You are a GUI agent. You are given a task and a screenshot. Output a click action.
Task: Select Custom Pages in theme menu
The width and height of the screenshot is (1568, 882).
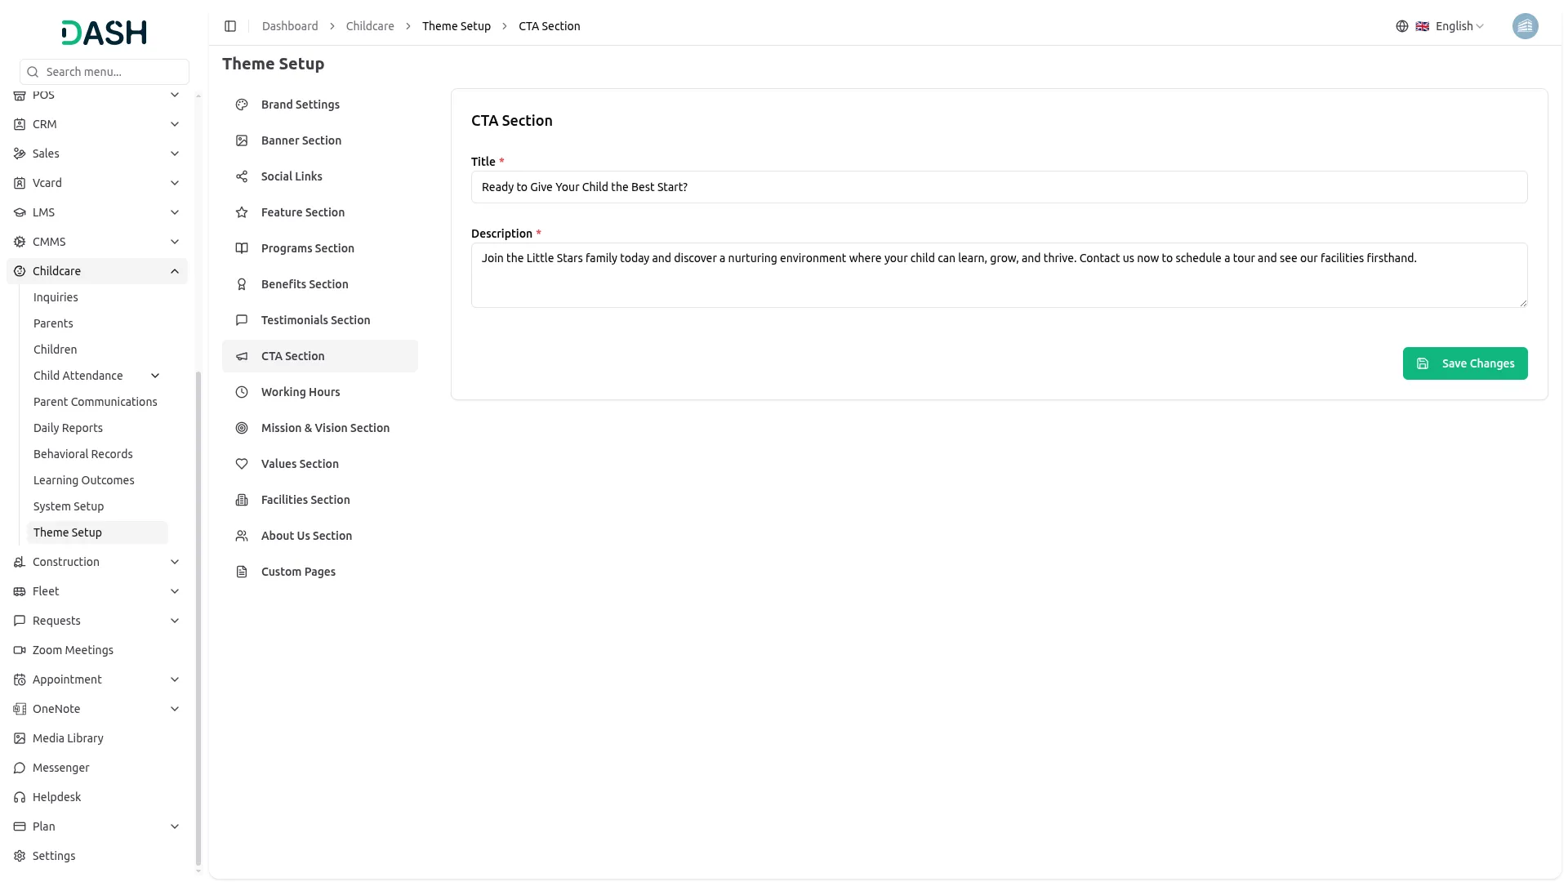tap(298, 572)
